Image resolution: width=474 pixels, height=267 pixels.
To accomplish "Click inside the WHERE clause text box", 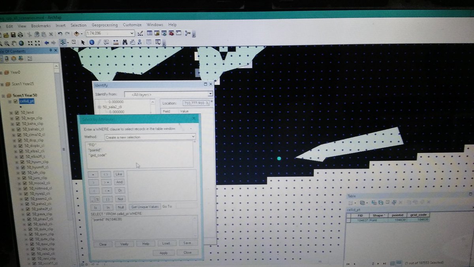I will (144, 228).
